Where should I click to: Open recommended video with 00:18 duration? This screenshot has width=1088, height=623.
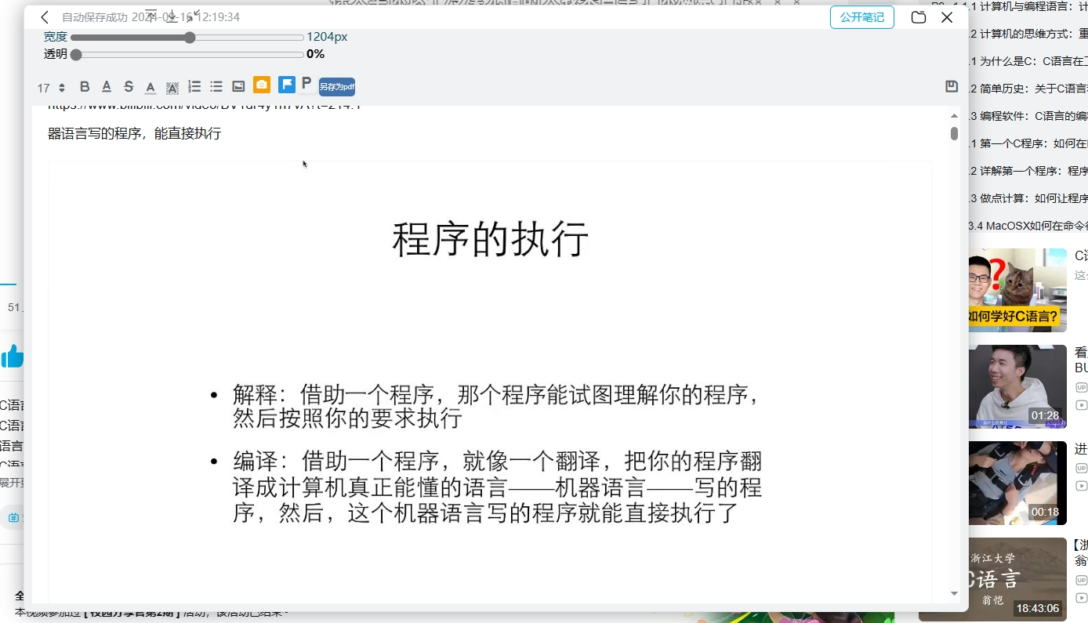tap(1017, 483)
